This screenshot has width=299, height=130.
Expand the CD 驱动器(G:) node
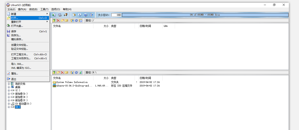coord(8,104)
